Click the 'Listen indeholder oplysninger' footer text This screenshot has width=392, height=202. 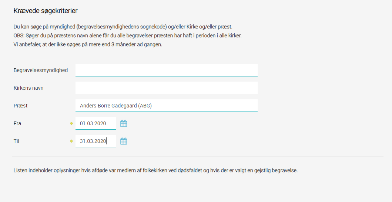click(x=155, y=171)
